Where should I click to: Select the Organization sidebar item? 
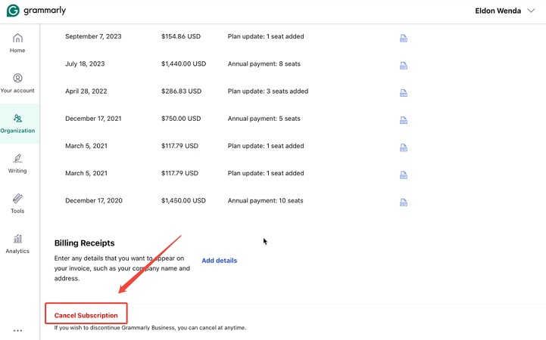[x=17, y=124]
